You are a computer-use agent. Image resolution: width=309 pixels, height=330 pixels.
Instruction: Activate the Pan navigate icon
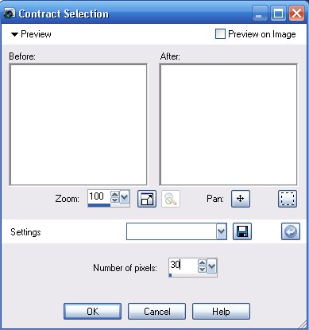(x=241, y=199)
